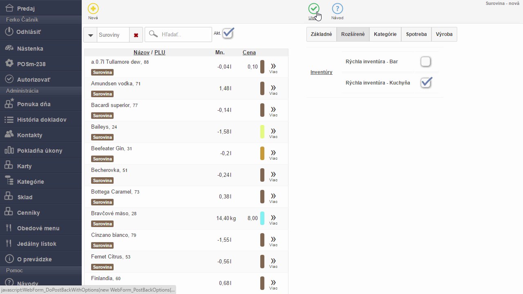Viewport: 523px width, 294px height.
Task: Expand Viac for Becherovka
Action: 273,176
